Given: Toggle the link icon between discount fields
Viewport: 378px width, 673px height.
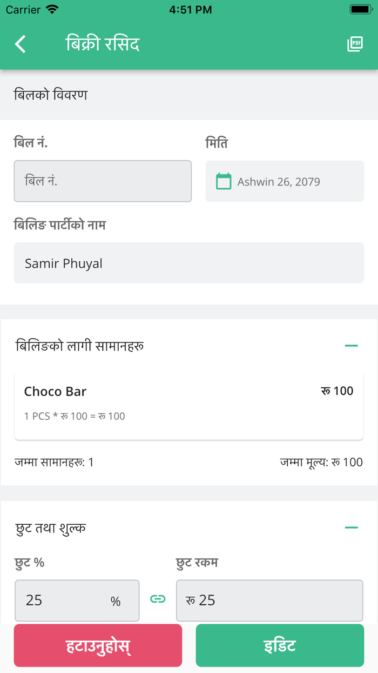Looking at the screenshot, I should coord(157,600).
